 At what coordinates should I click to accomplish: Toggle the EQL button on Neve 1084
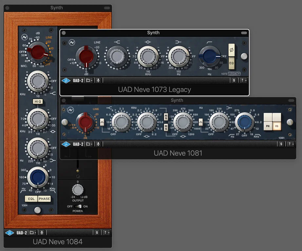pyautogui.click(x=31, y=199)
